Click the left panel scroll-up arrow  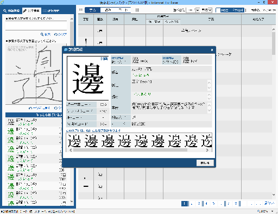(72, 19)
